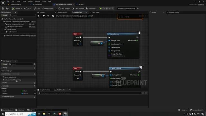This screenshot has width=206, height=116.
Task: Click the Stop button in toolbar
Action: (x=107, y=8)
